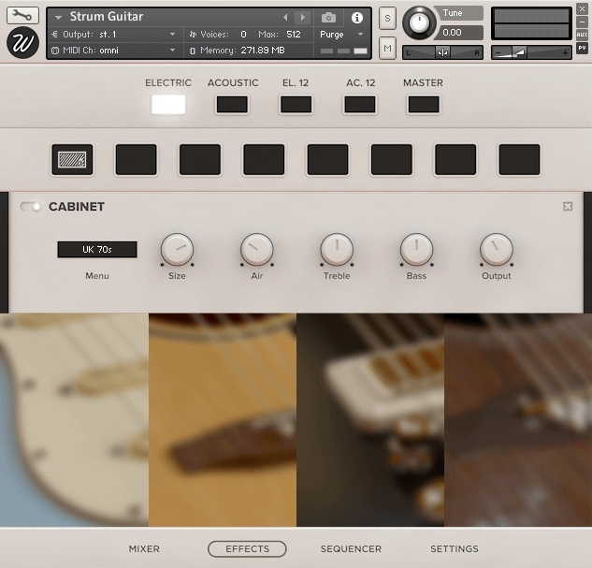Click the W brand logo
592x568 pixels.
coord(22,43)
